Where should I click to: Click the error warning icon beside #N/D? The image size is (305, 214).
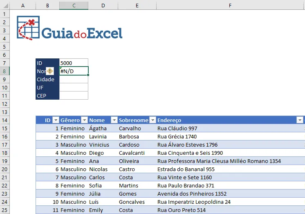(50, 71)
